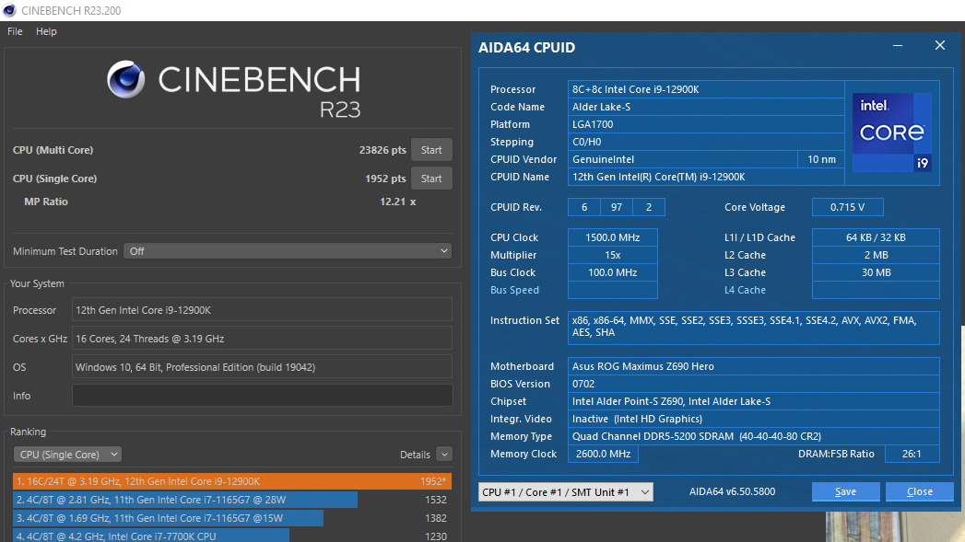Click the Bus Clock value 100.0 MHz
965x542 pixels.
pos(612,272)
